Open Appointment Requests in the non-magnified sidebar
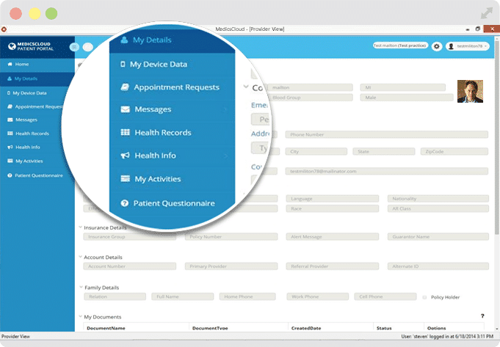Screen dimensions: 500x347 [35, 107]
